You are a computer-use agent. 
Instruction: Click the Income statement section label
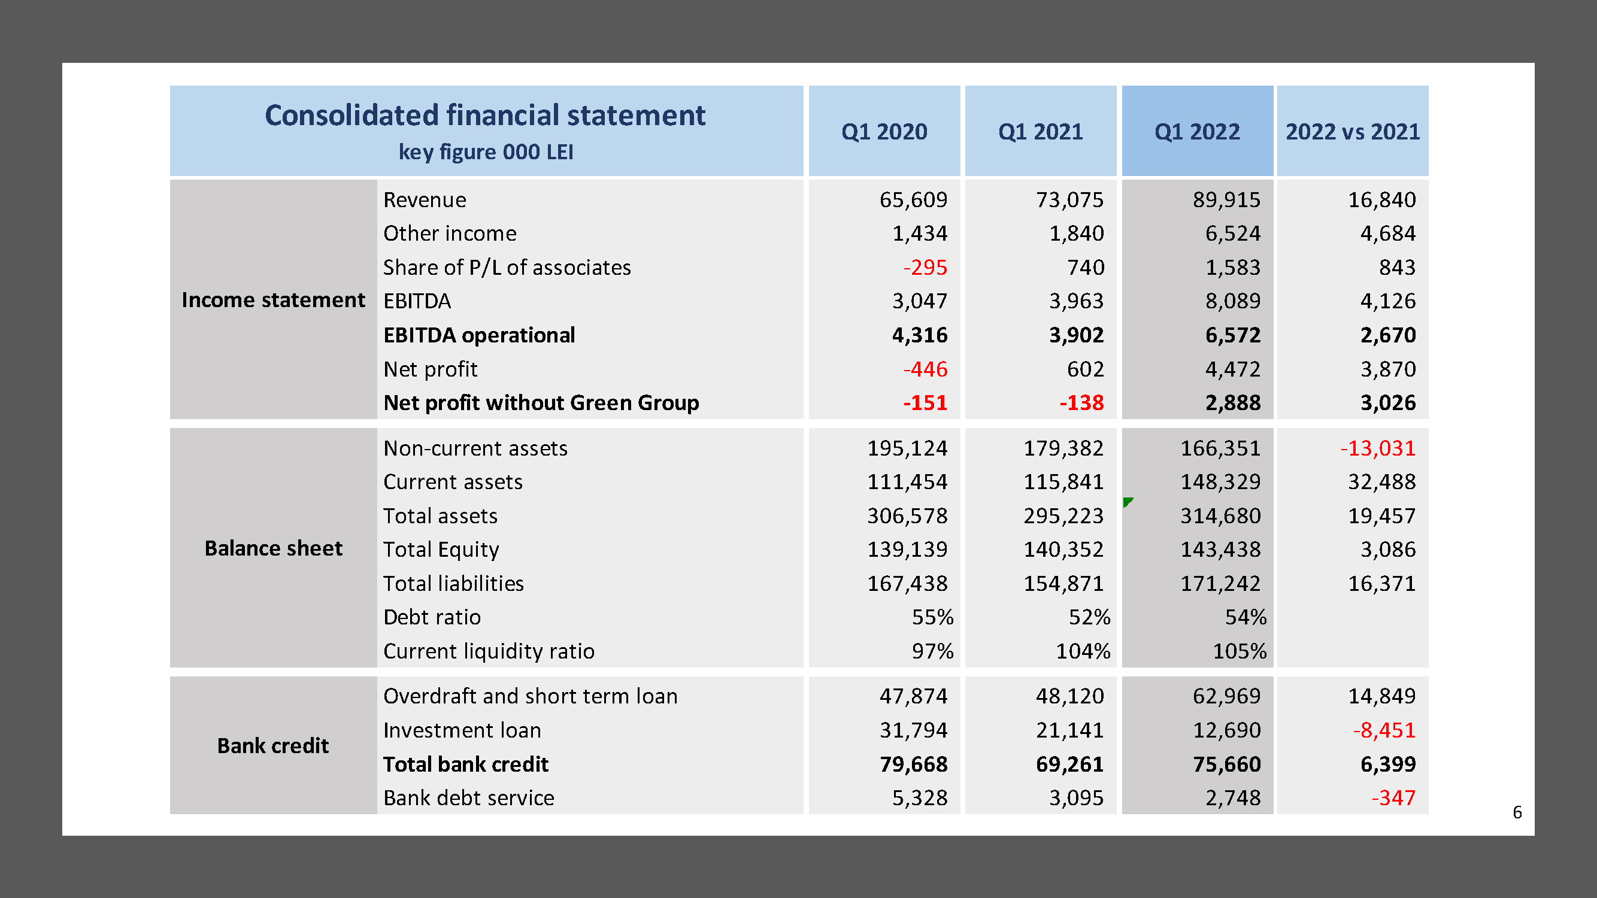[x=273, y=300]
